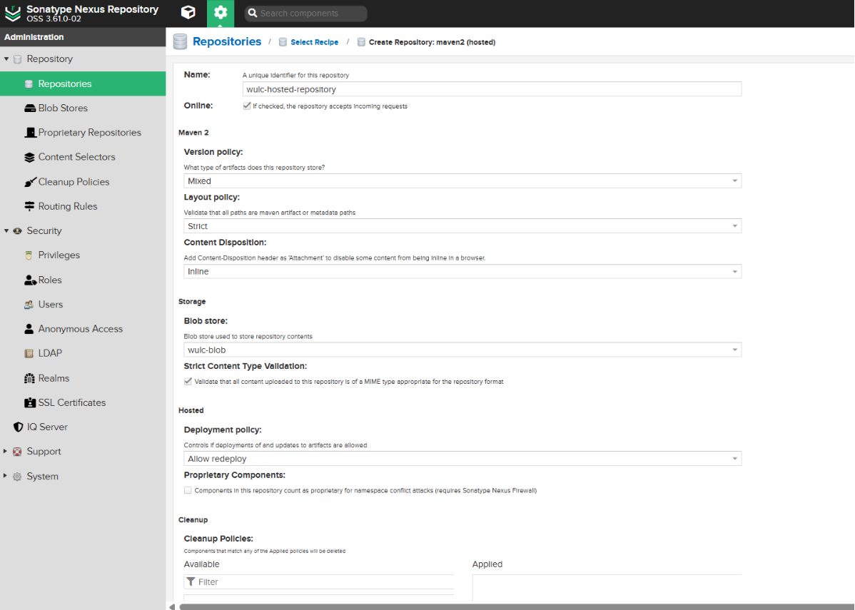
Task: Click the Proprietary Repositories icon
Action: click(30, 133)
